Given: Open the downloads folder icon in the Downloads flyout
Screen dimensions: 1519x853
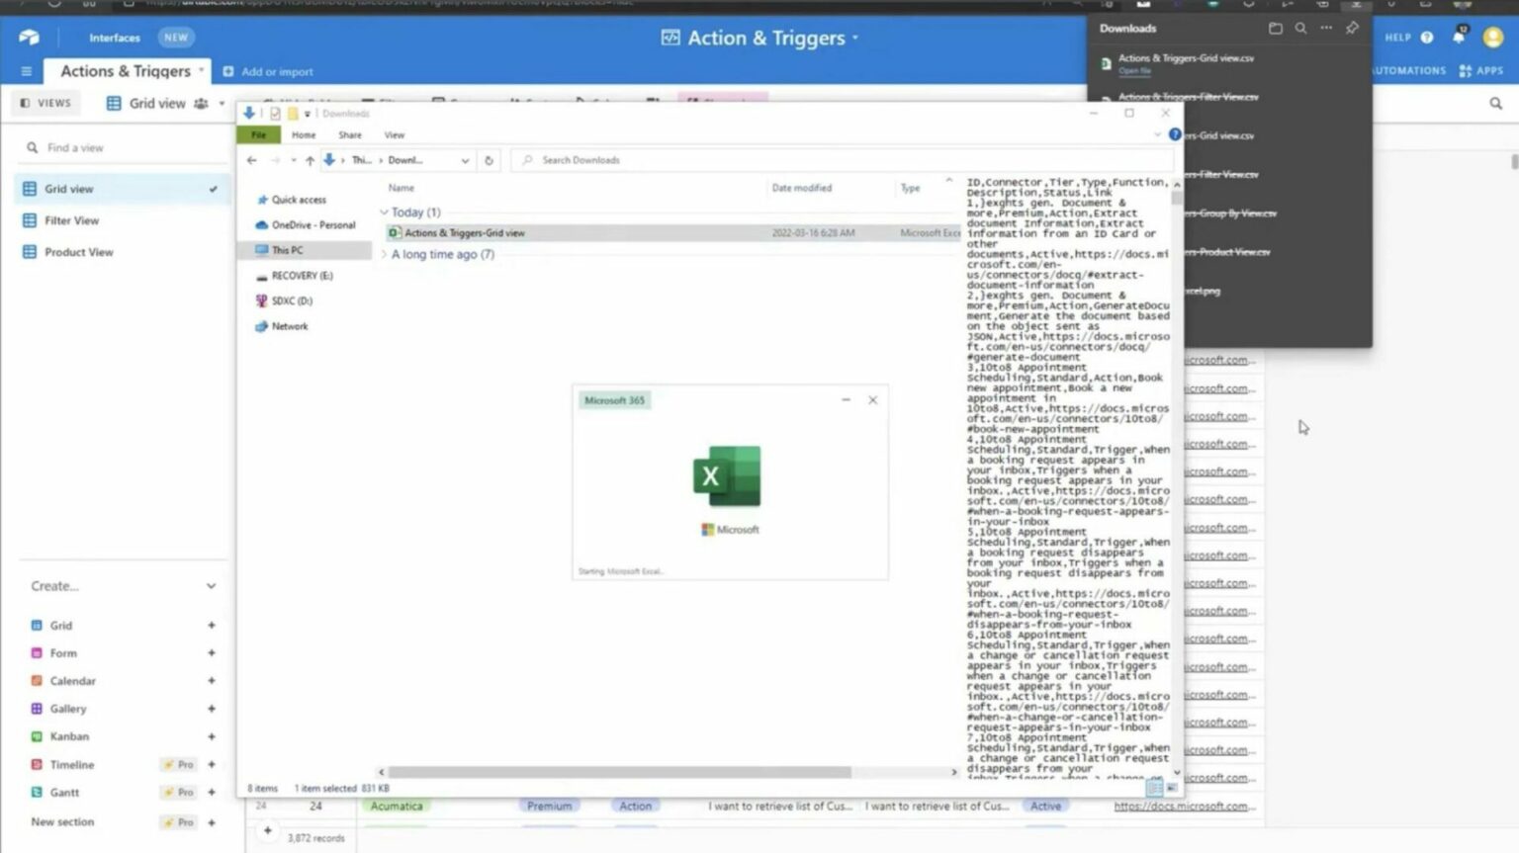Looking at the screenshot, I should point(1274,29).
